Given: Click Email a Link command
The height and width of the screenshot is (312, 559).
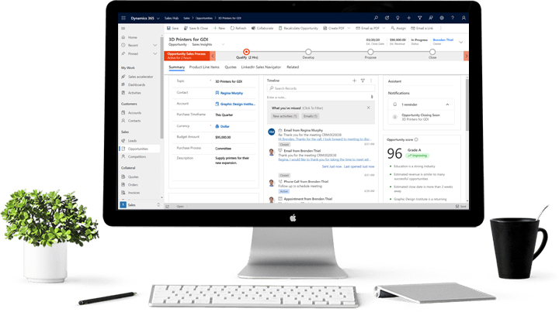Looking at the screenshot, I should click(422, 28).
